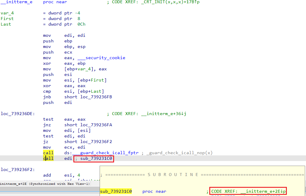The height and width of the screenshot is (196, 306).
Task: Select the 'mov ecx, edi' instruction
Action: tap(64, 147)
